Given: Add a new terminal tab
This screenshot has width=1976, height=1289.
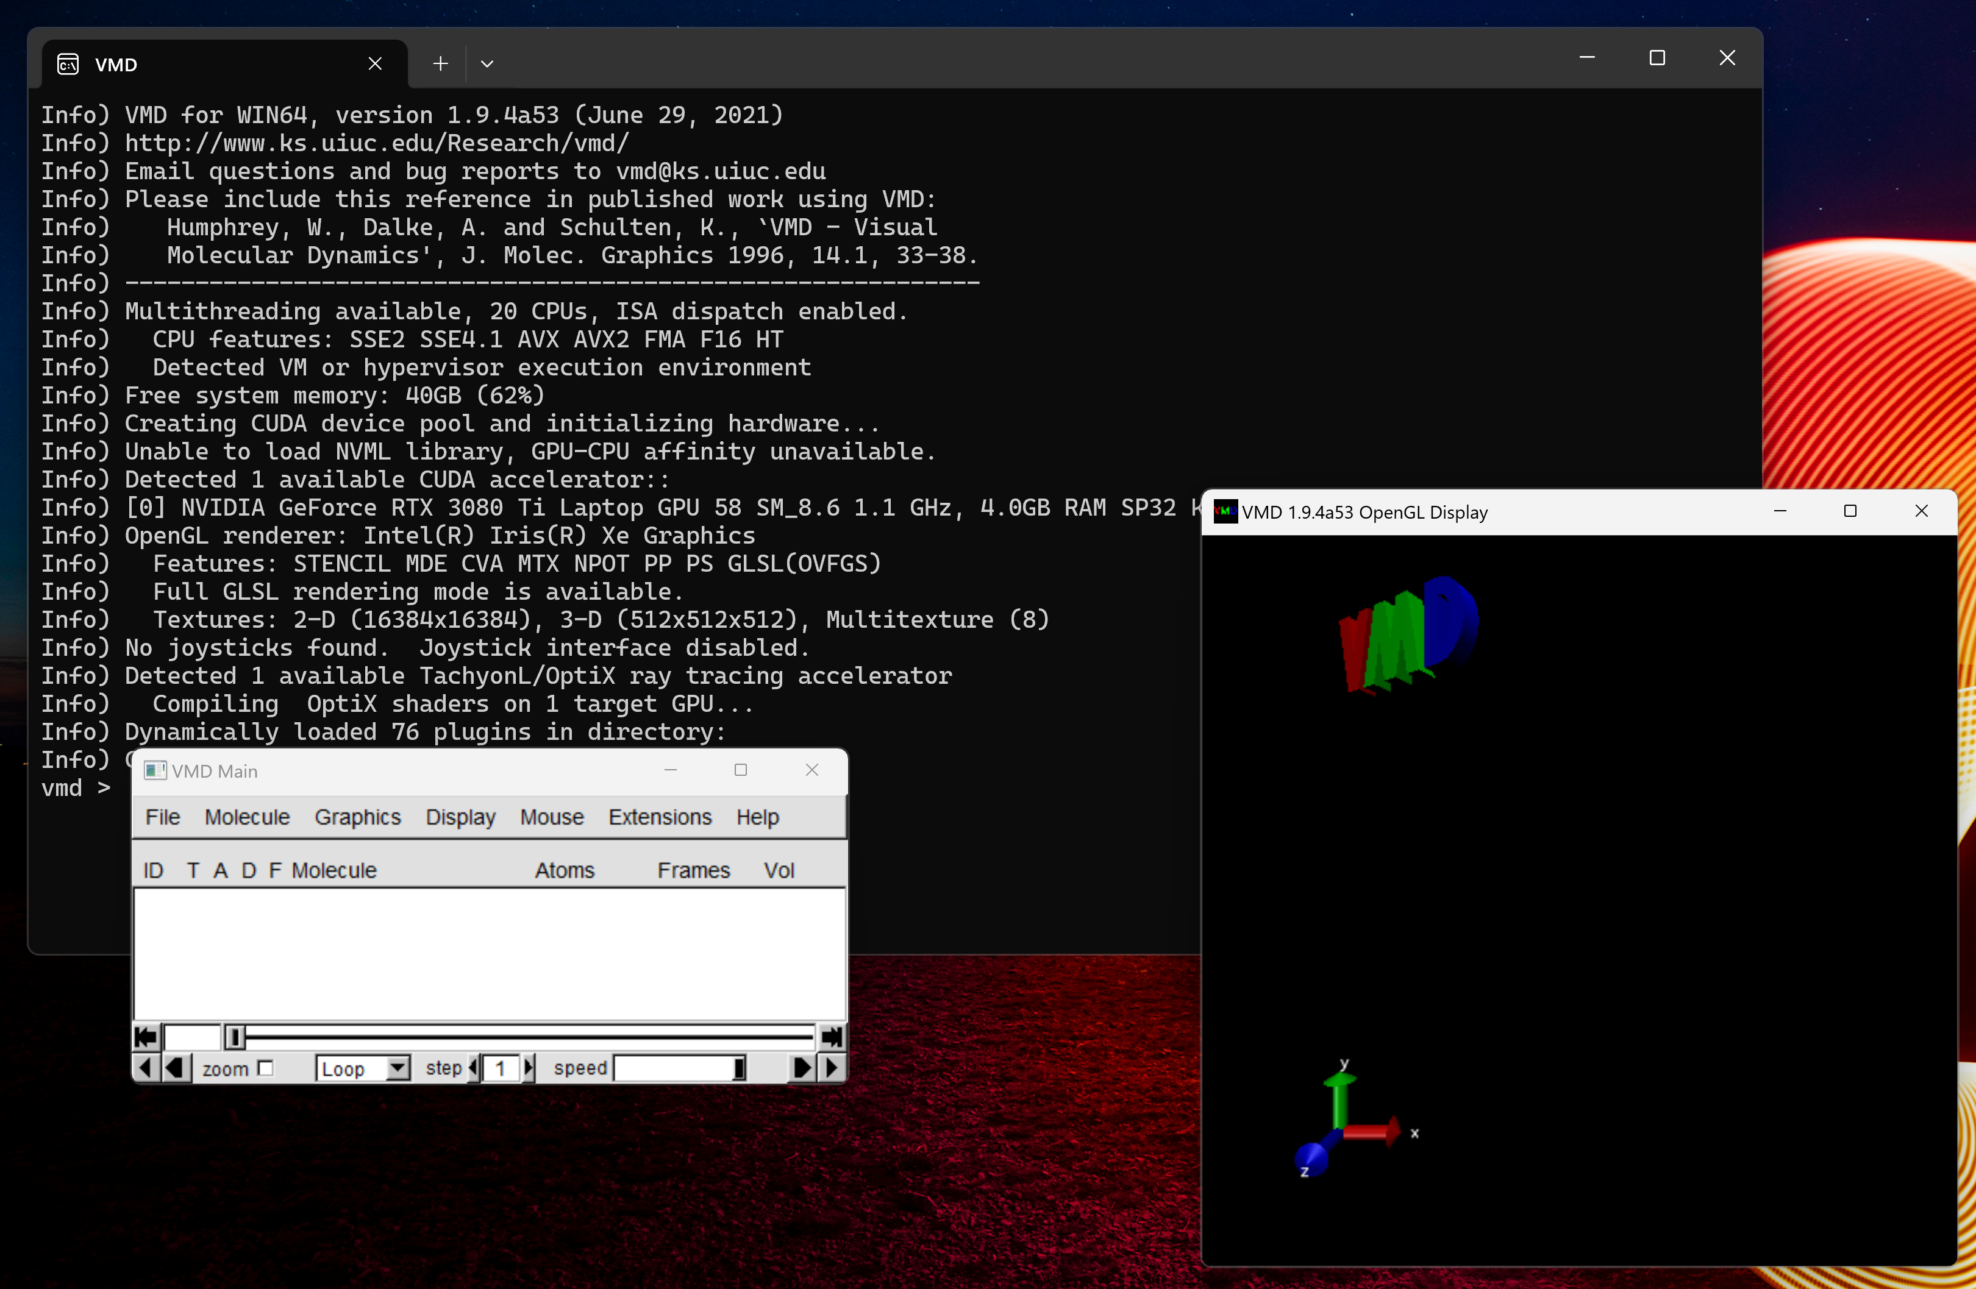Looking at the screenshot, I should pyautogui.click(x=441, y=64).
